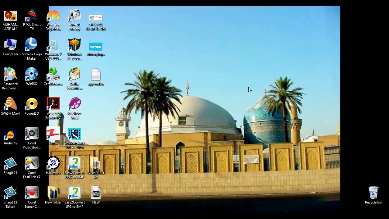Screen dimensions: 389x219
Task: Launch Snagit 11 shortcut
Action: click(10, 166)
